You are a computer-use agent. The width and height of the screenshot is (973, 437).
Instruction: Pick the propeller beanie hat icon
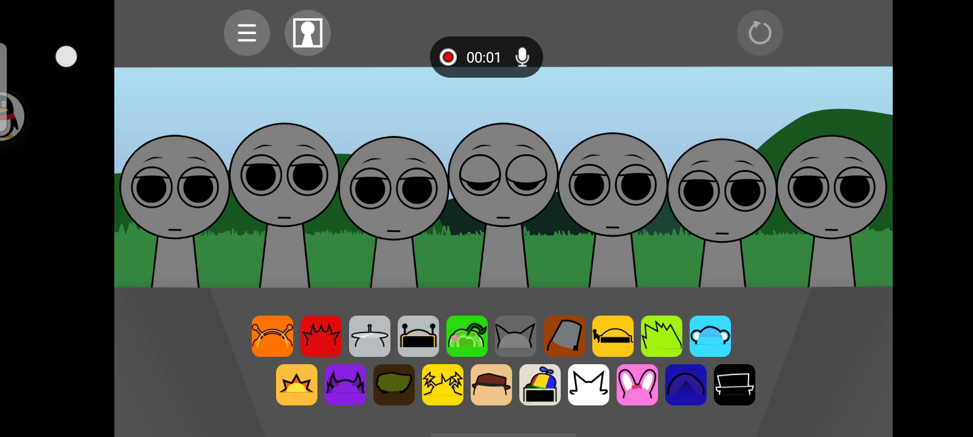540,385
